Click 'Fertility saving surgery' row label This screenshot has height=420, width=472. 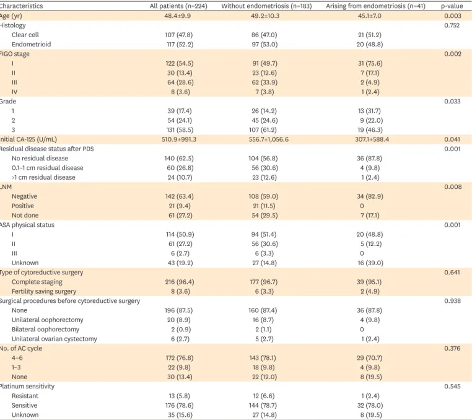point(44,291)
